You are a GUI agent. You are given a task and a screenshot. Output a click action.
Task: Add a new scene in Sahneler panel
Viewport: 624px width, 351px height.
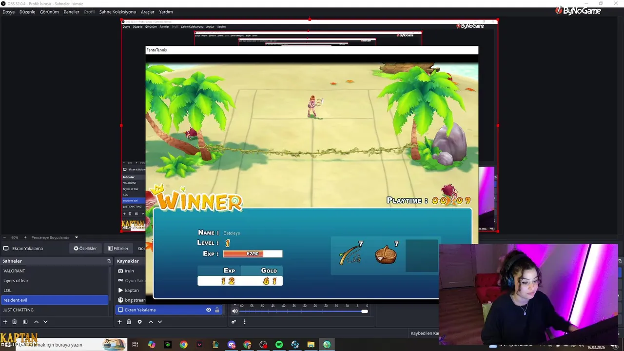click(5, 322)
